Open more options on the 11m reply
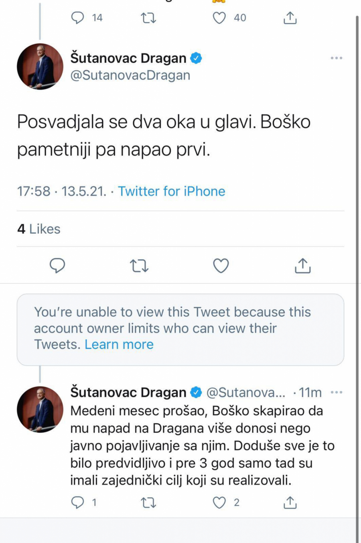The image size is (361, 543). point(336,392)
